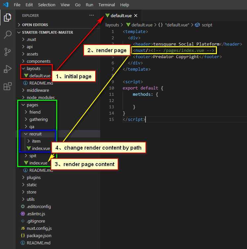The height and width of the screenshot is (249, 247).
Task: Expand the friend folder
Action: point(58,112)
